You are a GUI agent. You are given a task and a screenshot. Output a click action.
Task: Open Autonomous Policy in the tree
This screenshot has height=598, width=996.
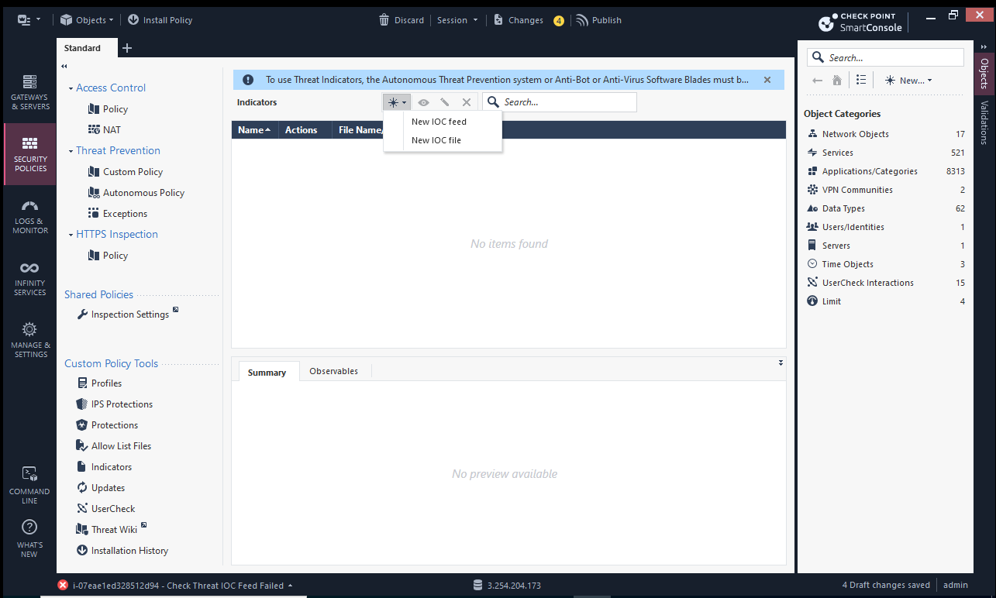pos(143,193)
